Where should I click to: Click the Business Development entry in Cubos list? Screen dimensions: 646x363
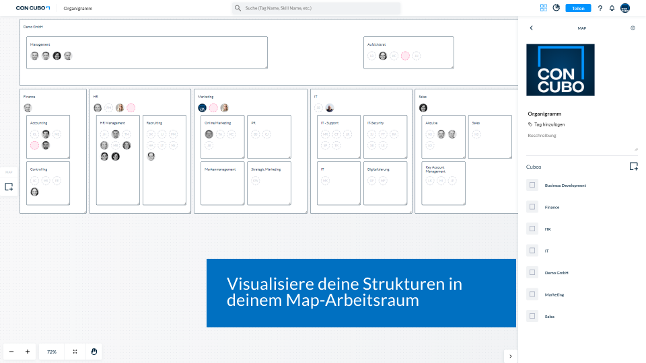(x=565, y=186)
